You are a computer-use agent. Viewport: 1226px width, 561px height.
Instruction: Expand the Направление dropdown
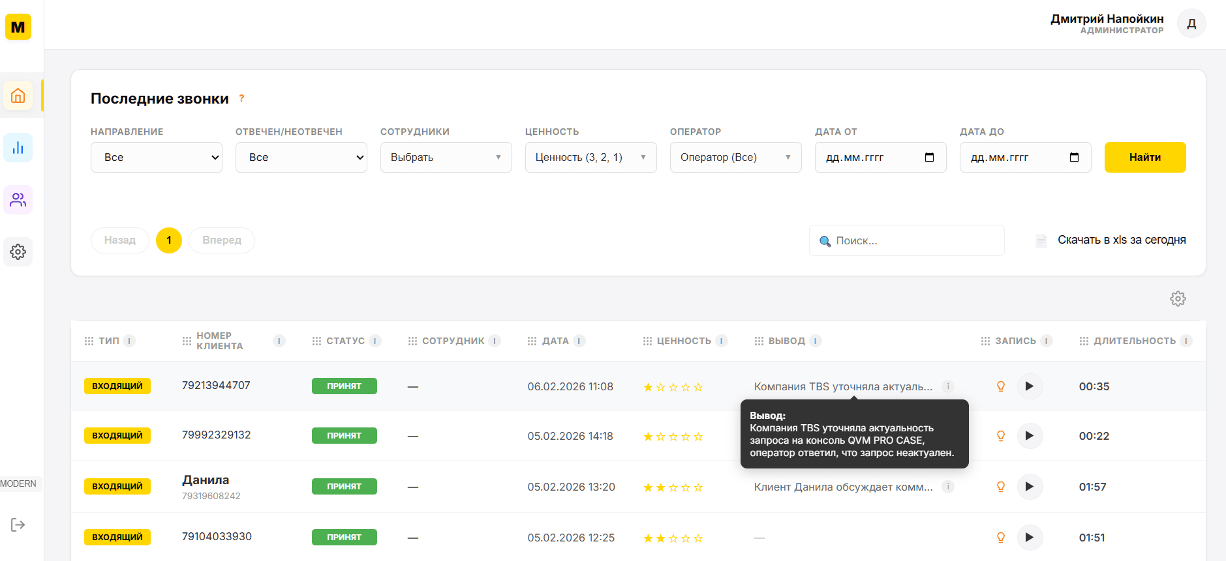click(157, 158)
